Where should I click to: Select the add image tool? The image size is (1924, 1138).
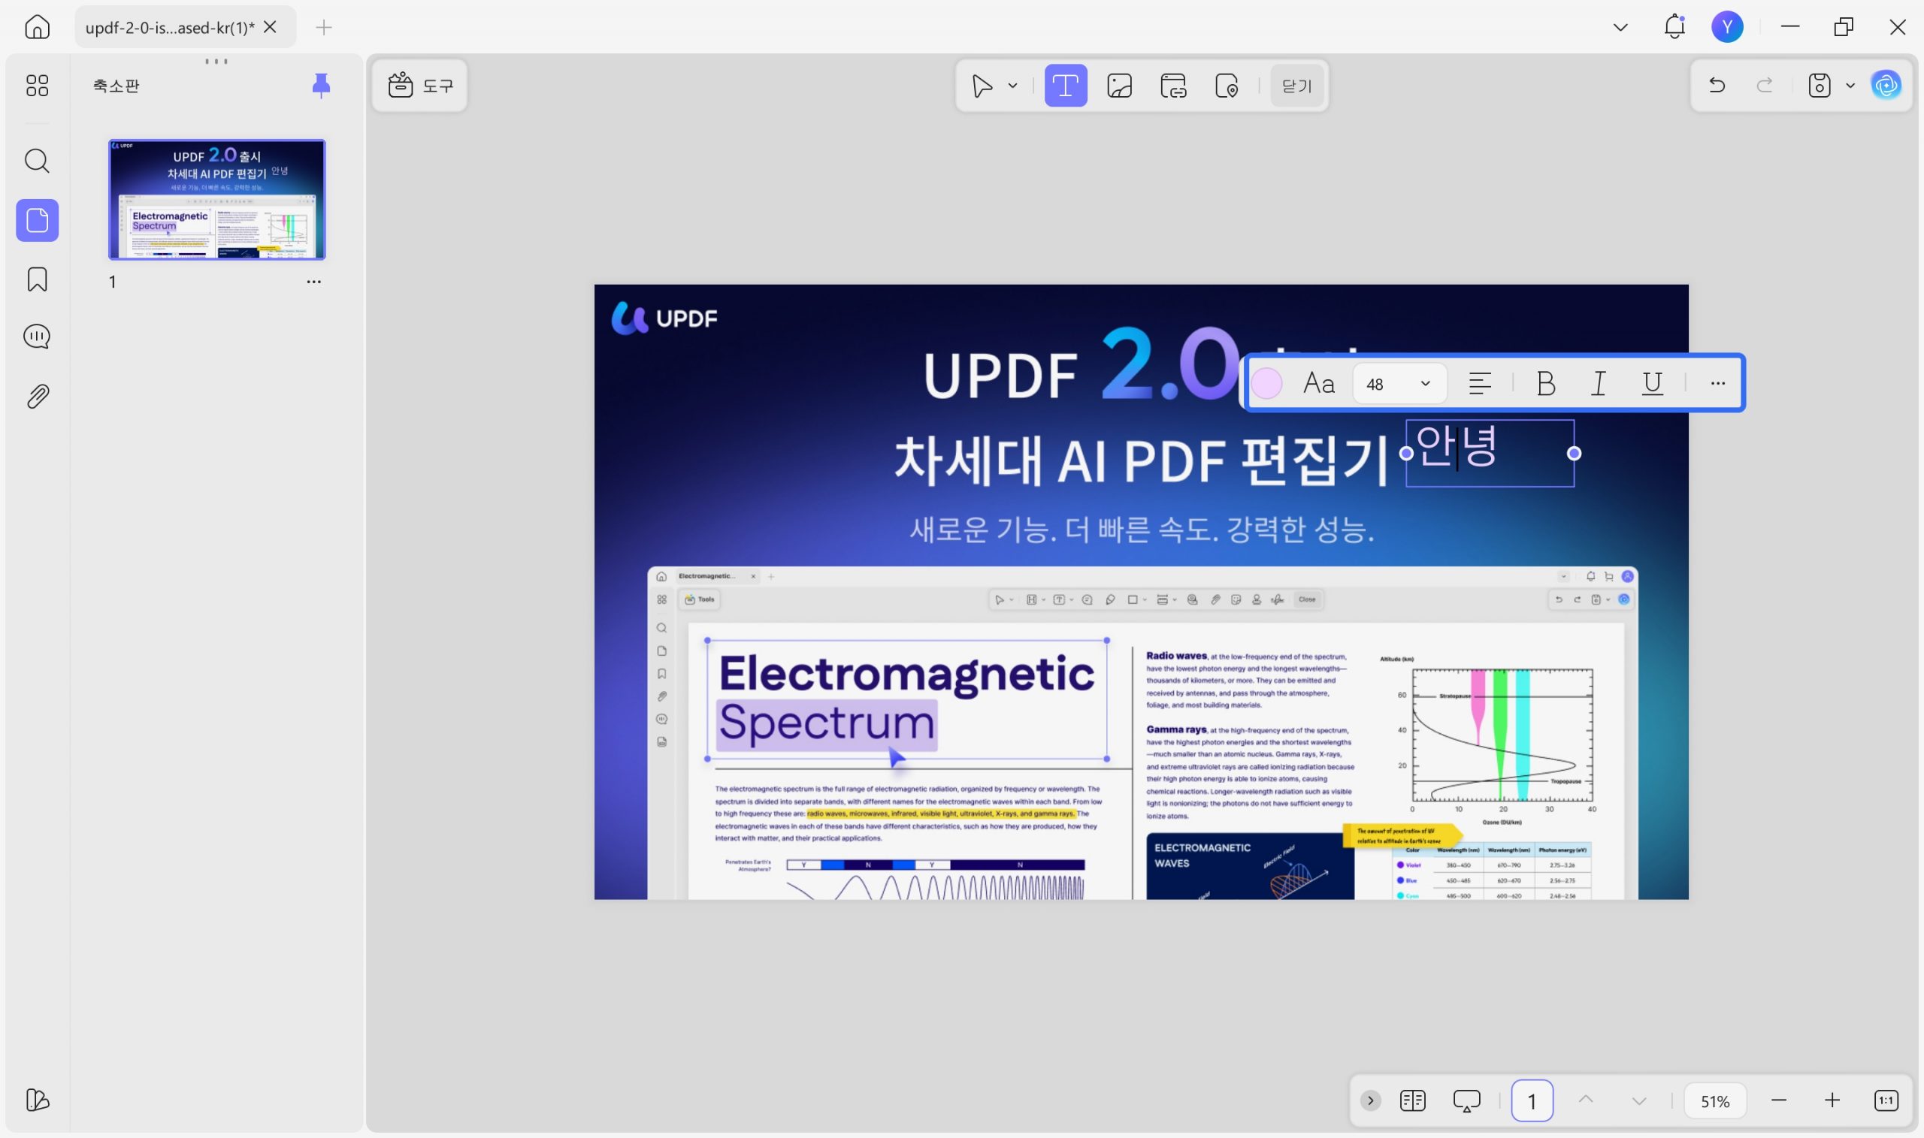click(1119, 86)
